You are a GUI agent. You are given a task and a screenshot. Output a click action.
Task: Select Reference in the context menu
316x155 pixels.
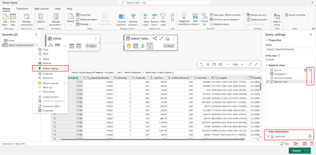click(x=50, y=78)
